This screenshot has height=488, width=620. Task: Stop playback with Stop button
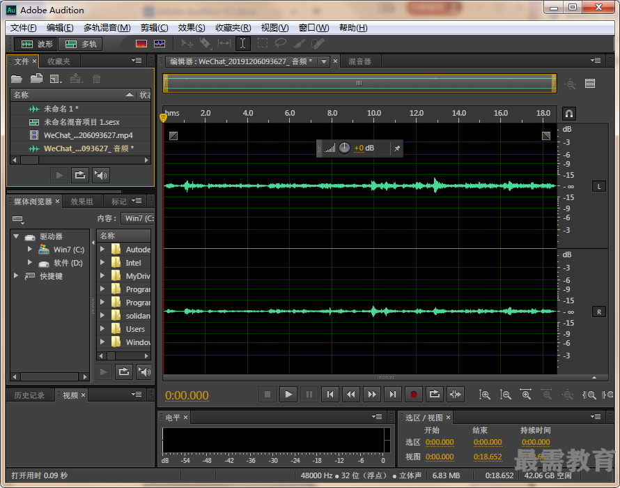[268, 394]
